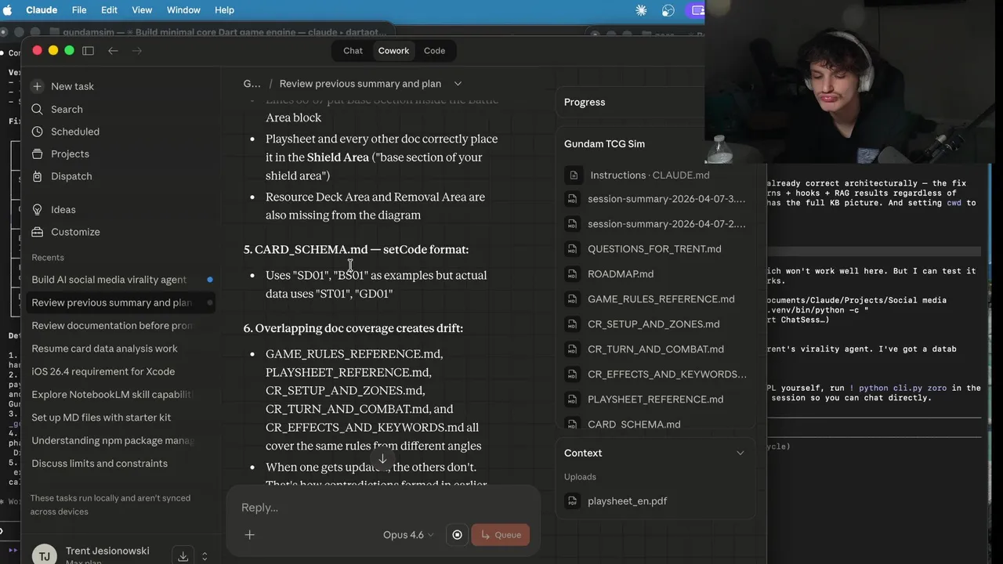Click the plus attachment icon in reply box
This screenshot has width=1003, height=564.
click(249, 535)
